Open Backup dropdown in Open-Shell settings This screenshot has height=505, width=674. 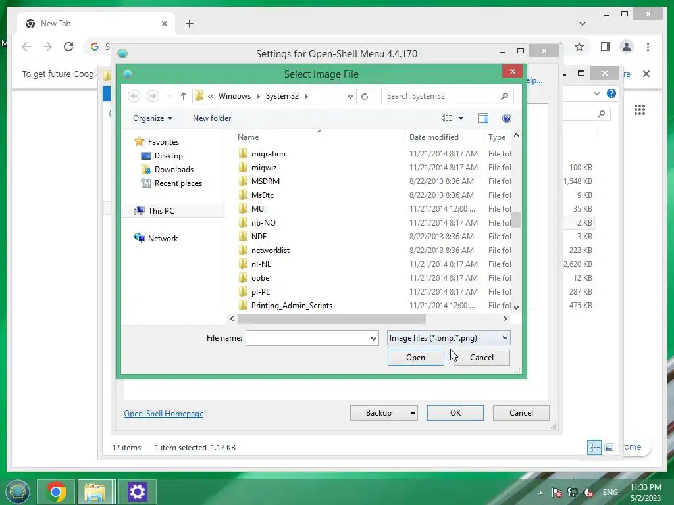(x=412, y=413)
